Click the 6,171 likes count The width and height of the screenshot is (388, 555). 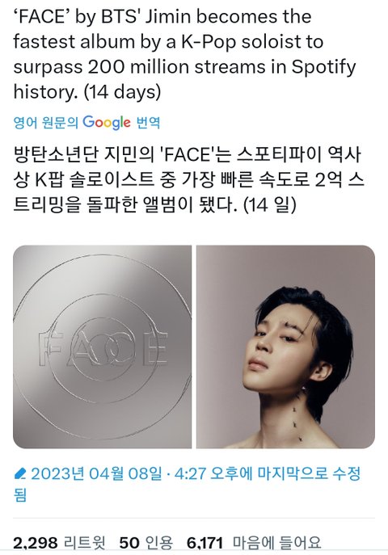(205, 544)
